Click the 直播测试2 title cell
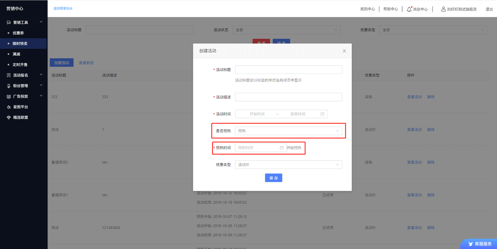Viewport: 497px width, 249px height. [x=60, y=162]
